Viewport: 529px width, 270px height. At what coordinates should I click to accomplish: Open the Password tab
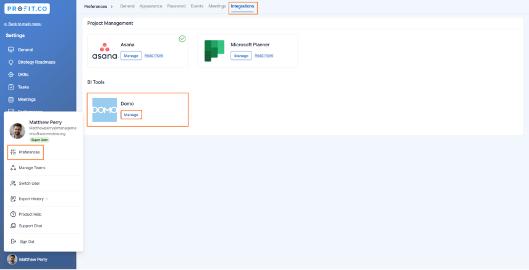point(177,6)
